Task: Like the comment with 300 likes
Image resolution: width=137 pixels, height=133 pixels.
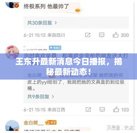Action: [116, 35]
